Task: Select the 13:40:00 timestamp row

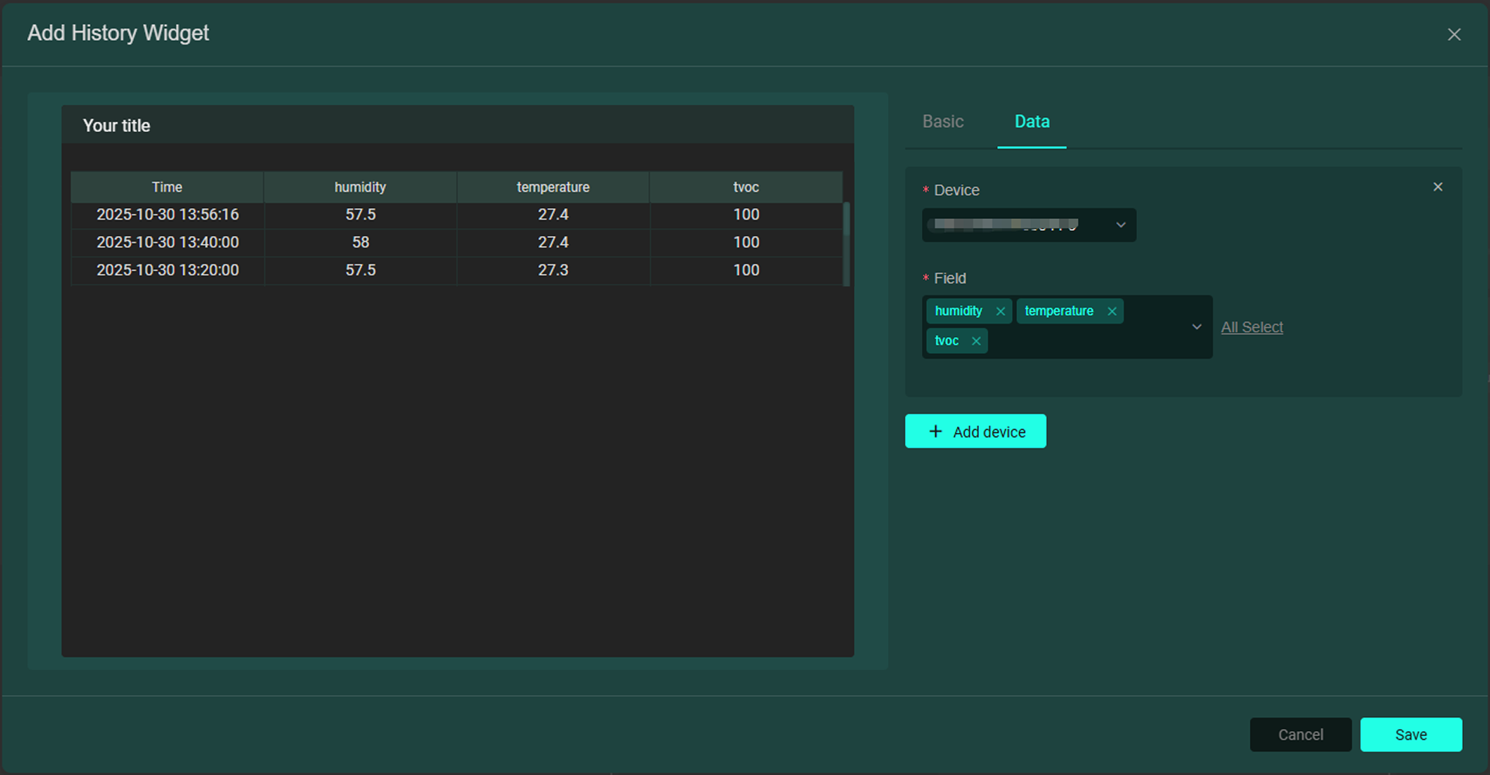Action: click(168, 242)
